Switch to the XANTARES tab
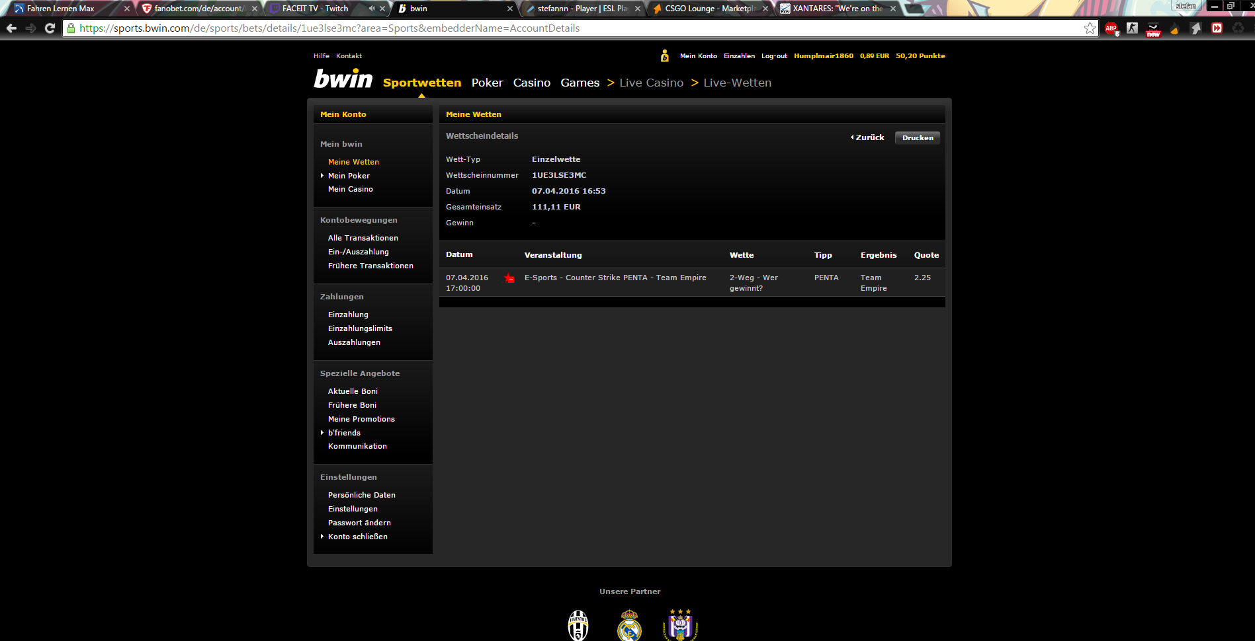1255x641 pixels. (838, 9)
